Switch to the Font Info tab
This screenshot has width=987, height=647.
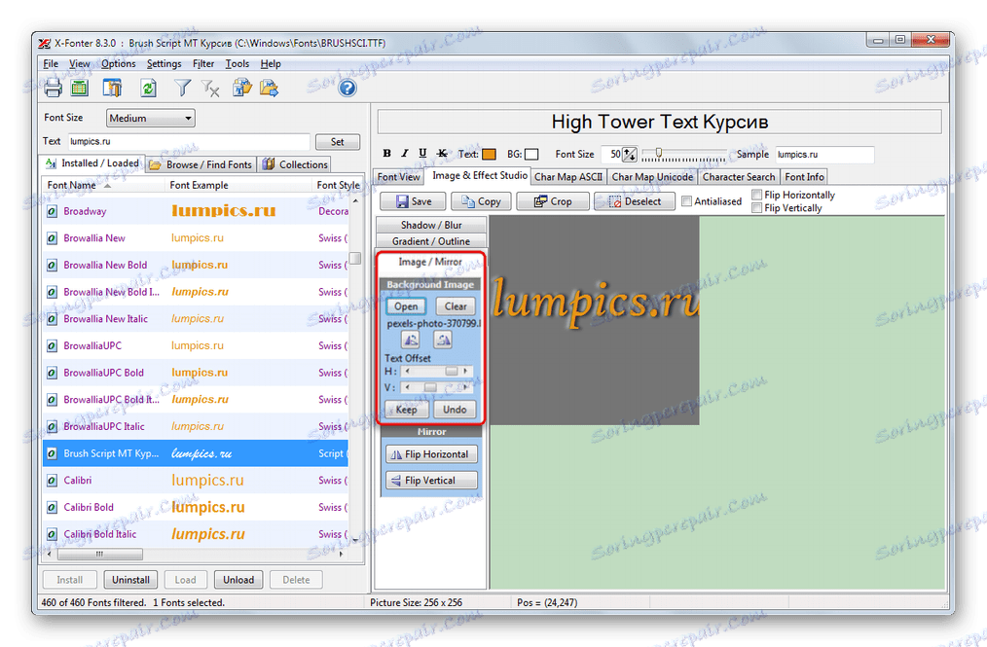click(804, 177)
